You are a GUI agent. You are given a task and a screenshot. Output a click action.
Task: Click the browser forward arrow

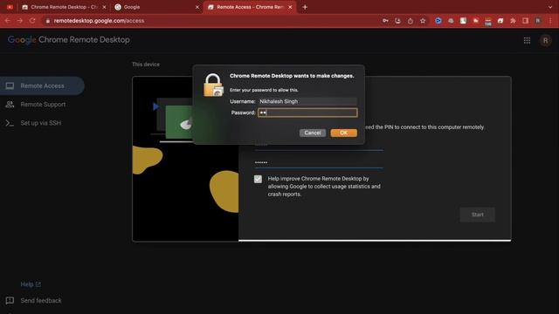[x=20, y=21]
